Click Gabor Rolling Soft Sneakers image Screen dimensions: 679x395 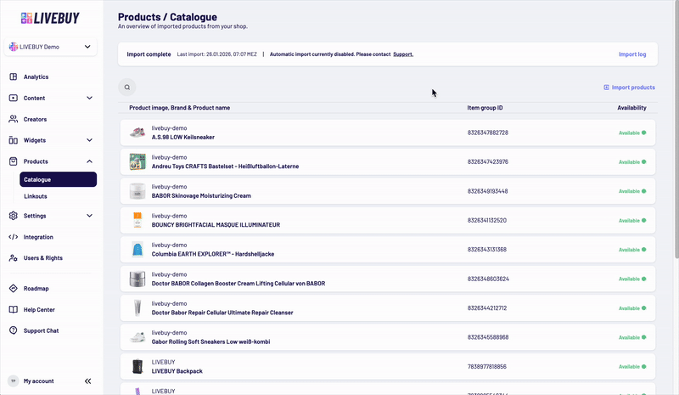click(x=137, y=337)
